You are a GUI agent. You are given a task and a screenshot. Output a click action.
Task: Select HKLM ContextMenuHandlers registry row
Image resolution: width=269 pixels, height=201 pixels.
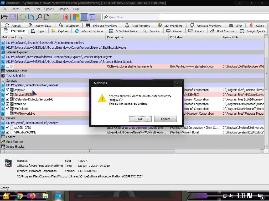pos(132,43)
